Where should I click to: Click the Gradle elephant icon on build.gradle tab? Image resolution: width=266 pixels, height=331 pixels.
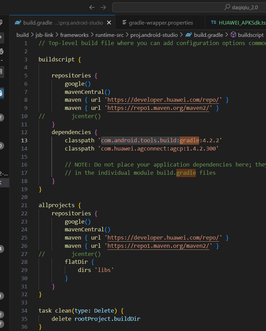tap(18, 23)
